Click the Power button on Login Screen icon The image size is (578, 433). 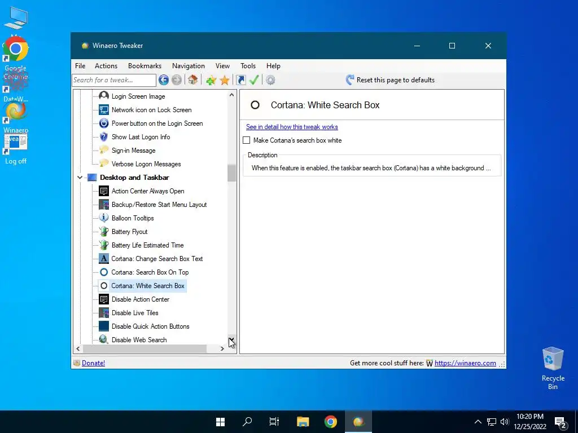104,123
